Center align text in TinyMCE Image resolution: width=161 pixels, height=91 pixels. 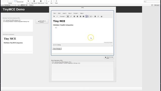click(77, 16)
